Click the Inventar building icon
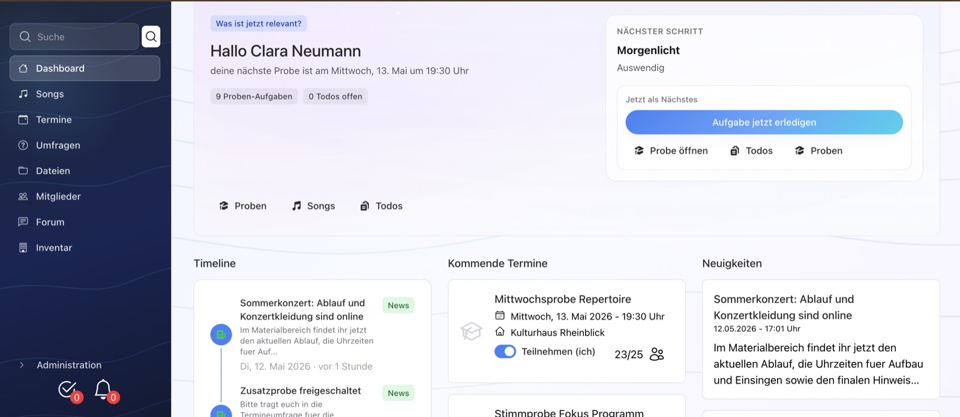The width and height of the screenshot is (960, 417). [23, 247]
